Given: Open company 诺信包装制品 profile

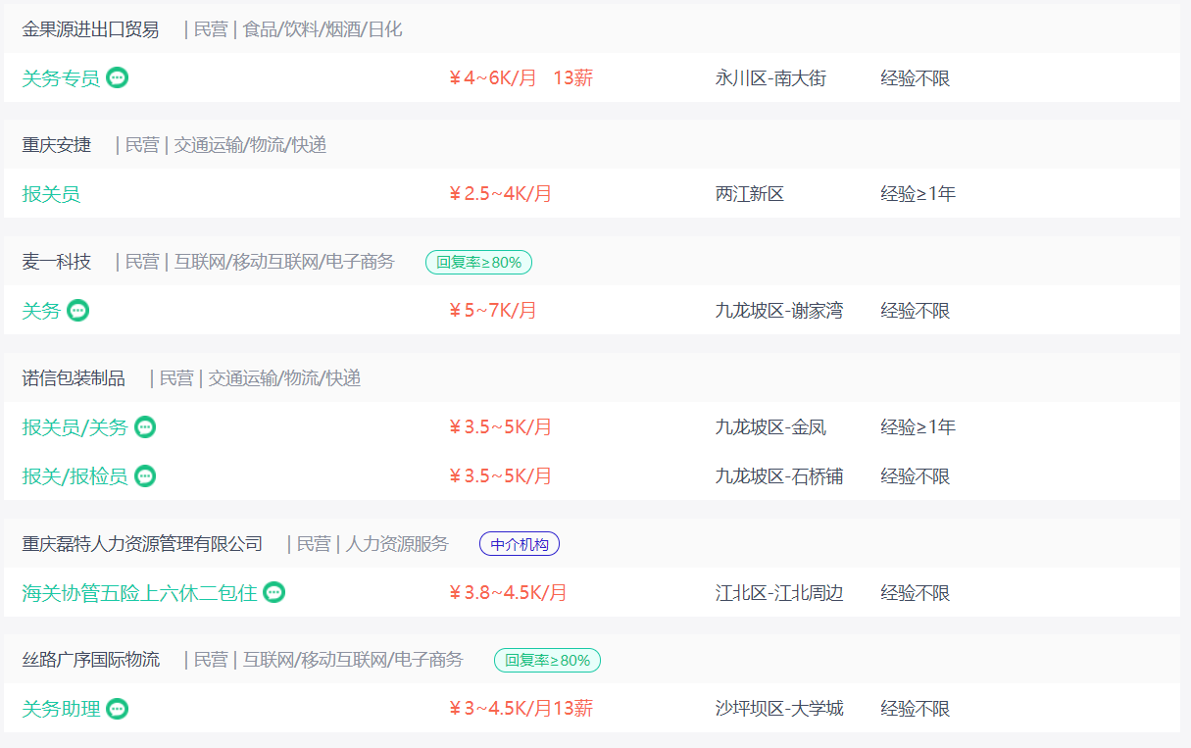Looking at the screenshot, I should [74, 378].
